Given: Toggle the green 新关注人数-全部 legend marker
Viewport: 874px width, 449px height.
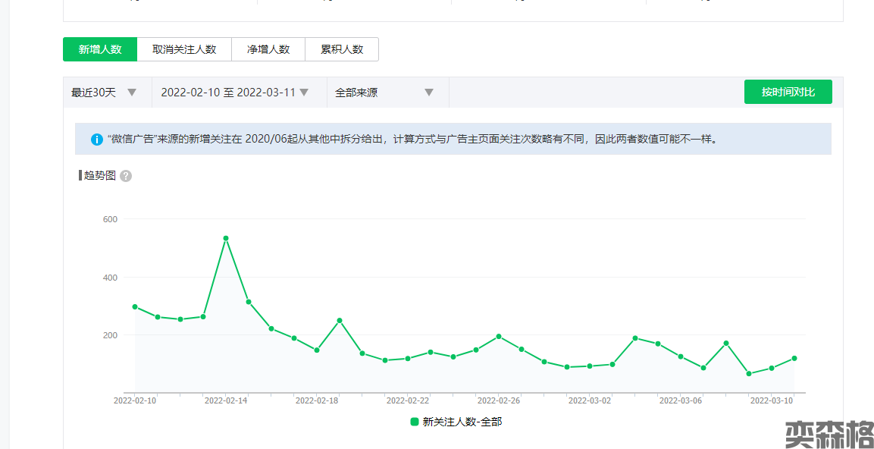Looking at the screenshot, I should click(414, 422).
